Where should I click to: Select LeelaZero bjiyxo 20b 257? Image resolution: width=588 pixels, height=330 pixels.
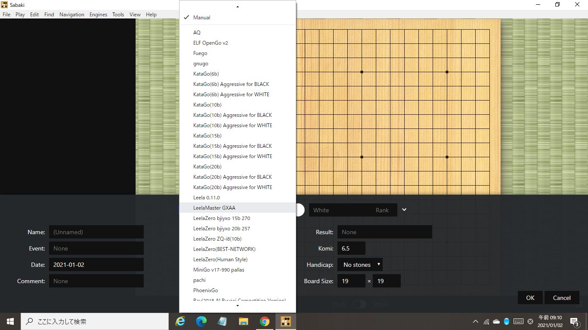coord(238,229)
